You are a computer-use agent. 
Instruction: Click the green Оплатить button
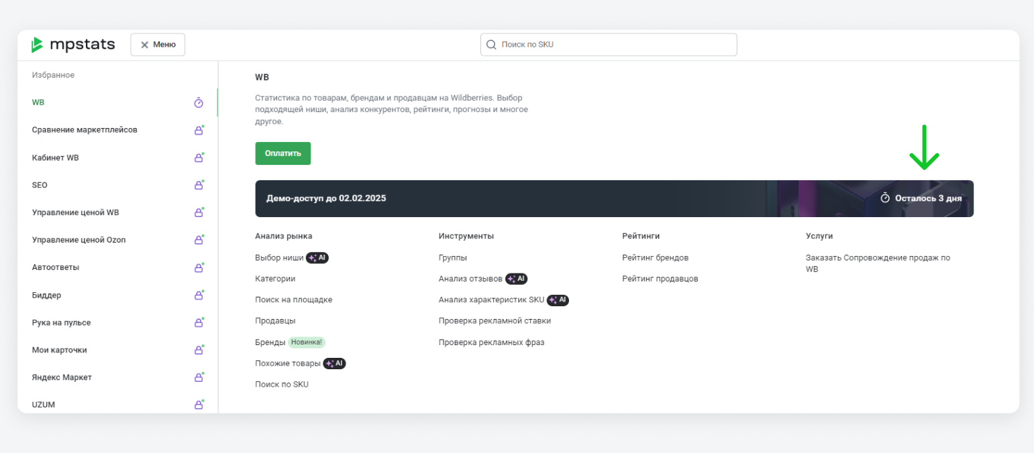coord(282,153)
